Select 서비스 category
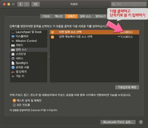The height and width of the screenshot is (128, 148). [x=29, y=58]
